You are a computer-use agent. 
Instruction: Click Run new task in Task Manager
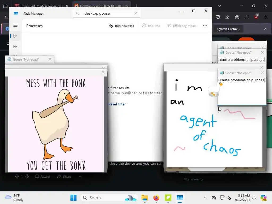[x=121, y=26]
